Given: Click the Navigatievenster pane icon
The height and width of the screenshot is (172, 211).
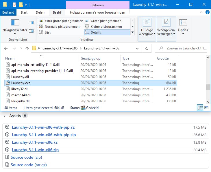Looking at the screenshot, I should 15,23.
